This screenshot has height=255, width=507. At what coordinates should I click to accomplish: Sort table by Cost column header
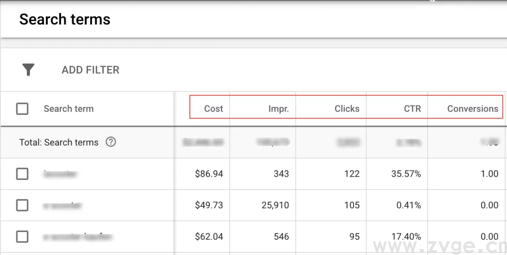[213, 109]
